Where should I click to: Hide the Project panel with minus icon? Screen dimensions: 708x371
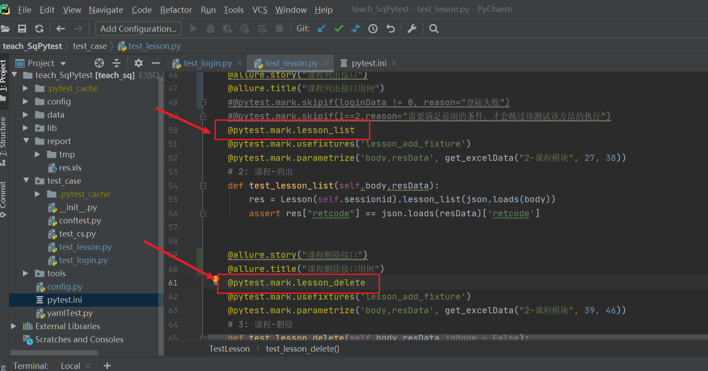[x=155, y=63]
